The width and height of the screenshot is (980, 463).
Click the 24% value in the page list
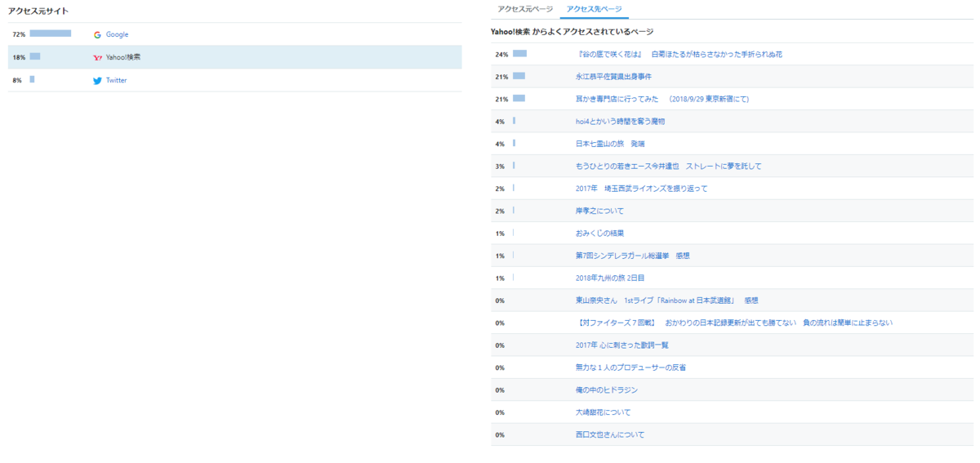501,54
